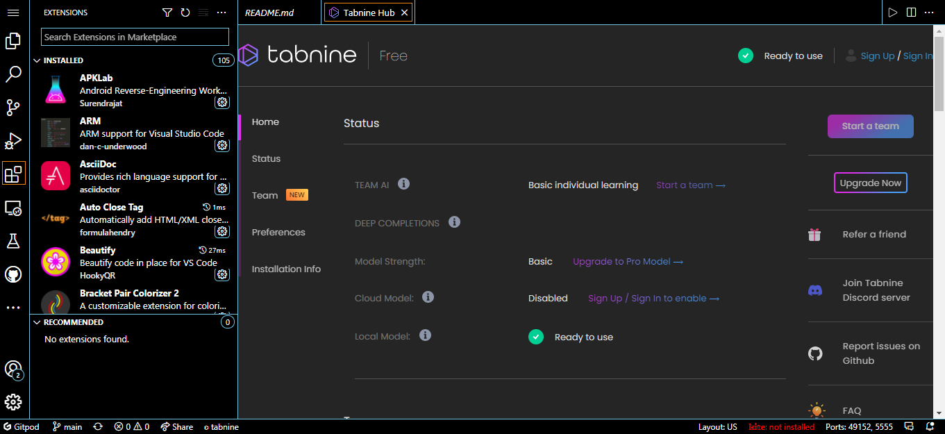Follow Sign In link in header
The height and width of the screenshot is (434, 945).
click(918, 56)
